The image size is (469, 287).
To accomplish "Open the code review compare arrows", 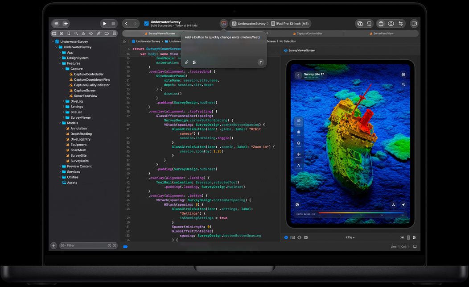I will tap(400, 24).
